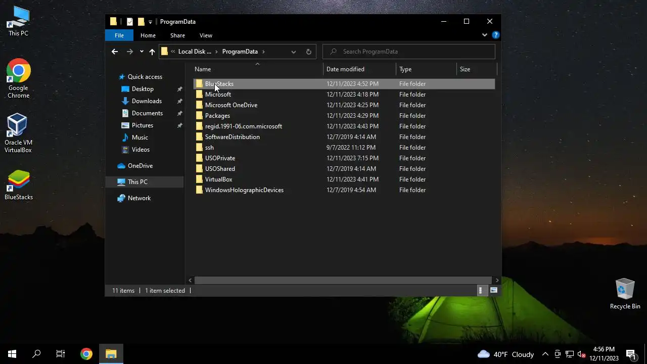Click the taskbar clock showing 4:56 PM

604,354
